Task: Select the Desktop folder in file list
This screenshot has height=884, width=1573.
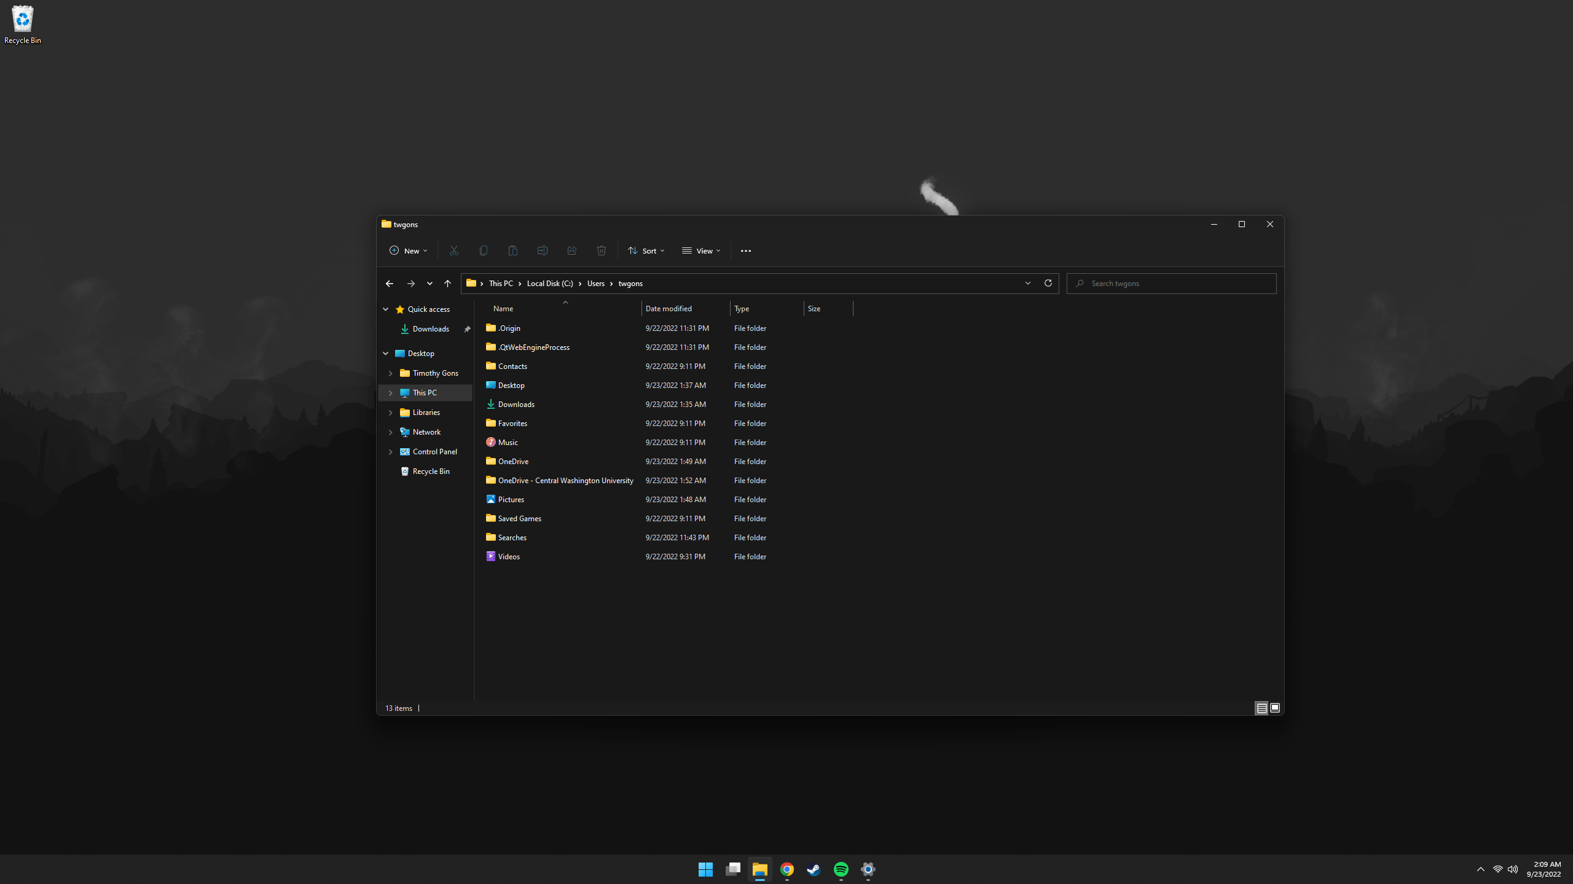Action: click(511, 386)
